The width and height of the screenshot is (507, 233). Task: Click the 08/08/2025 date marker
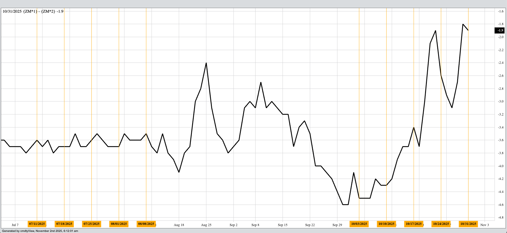pyautogui.click(x=146, y=224)
